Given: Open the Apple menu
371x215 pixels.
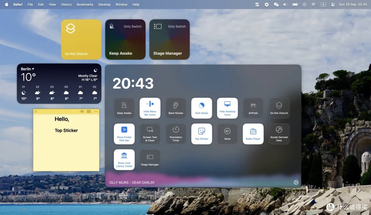Looking at the screenshot, I should (7, 4).
